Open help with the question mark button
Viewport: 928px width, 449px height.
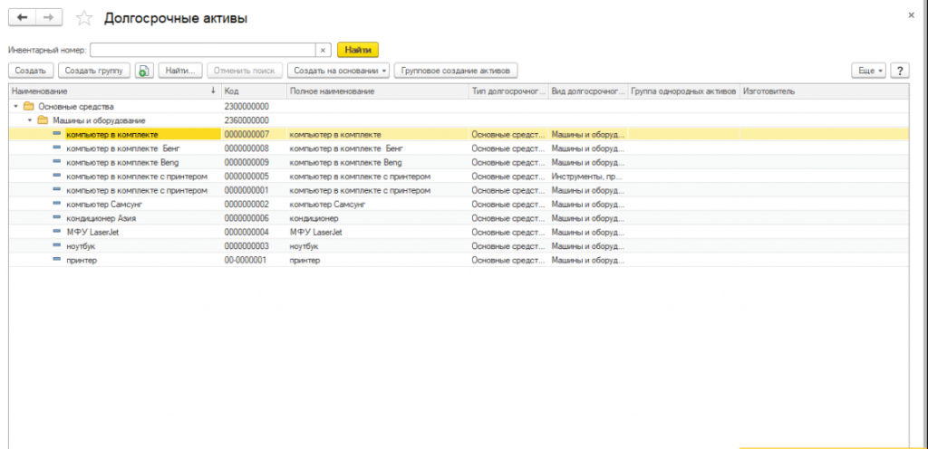click(900, 70)
